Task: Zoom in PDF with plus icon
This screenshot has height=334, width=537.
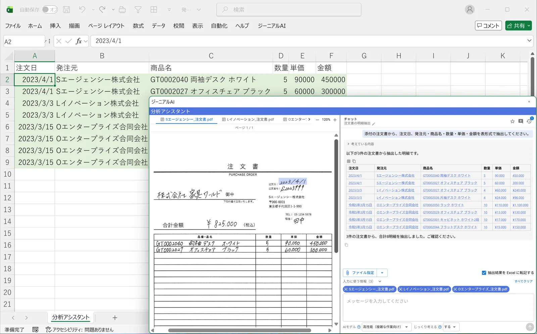Action: 335,120
